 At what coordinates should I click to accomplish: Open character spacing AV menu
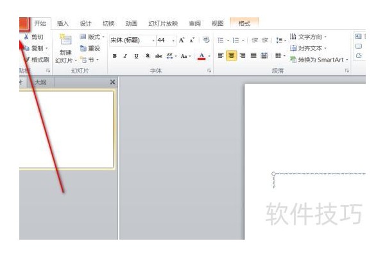(x=171, y=56)
